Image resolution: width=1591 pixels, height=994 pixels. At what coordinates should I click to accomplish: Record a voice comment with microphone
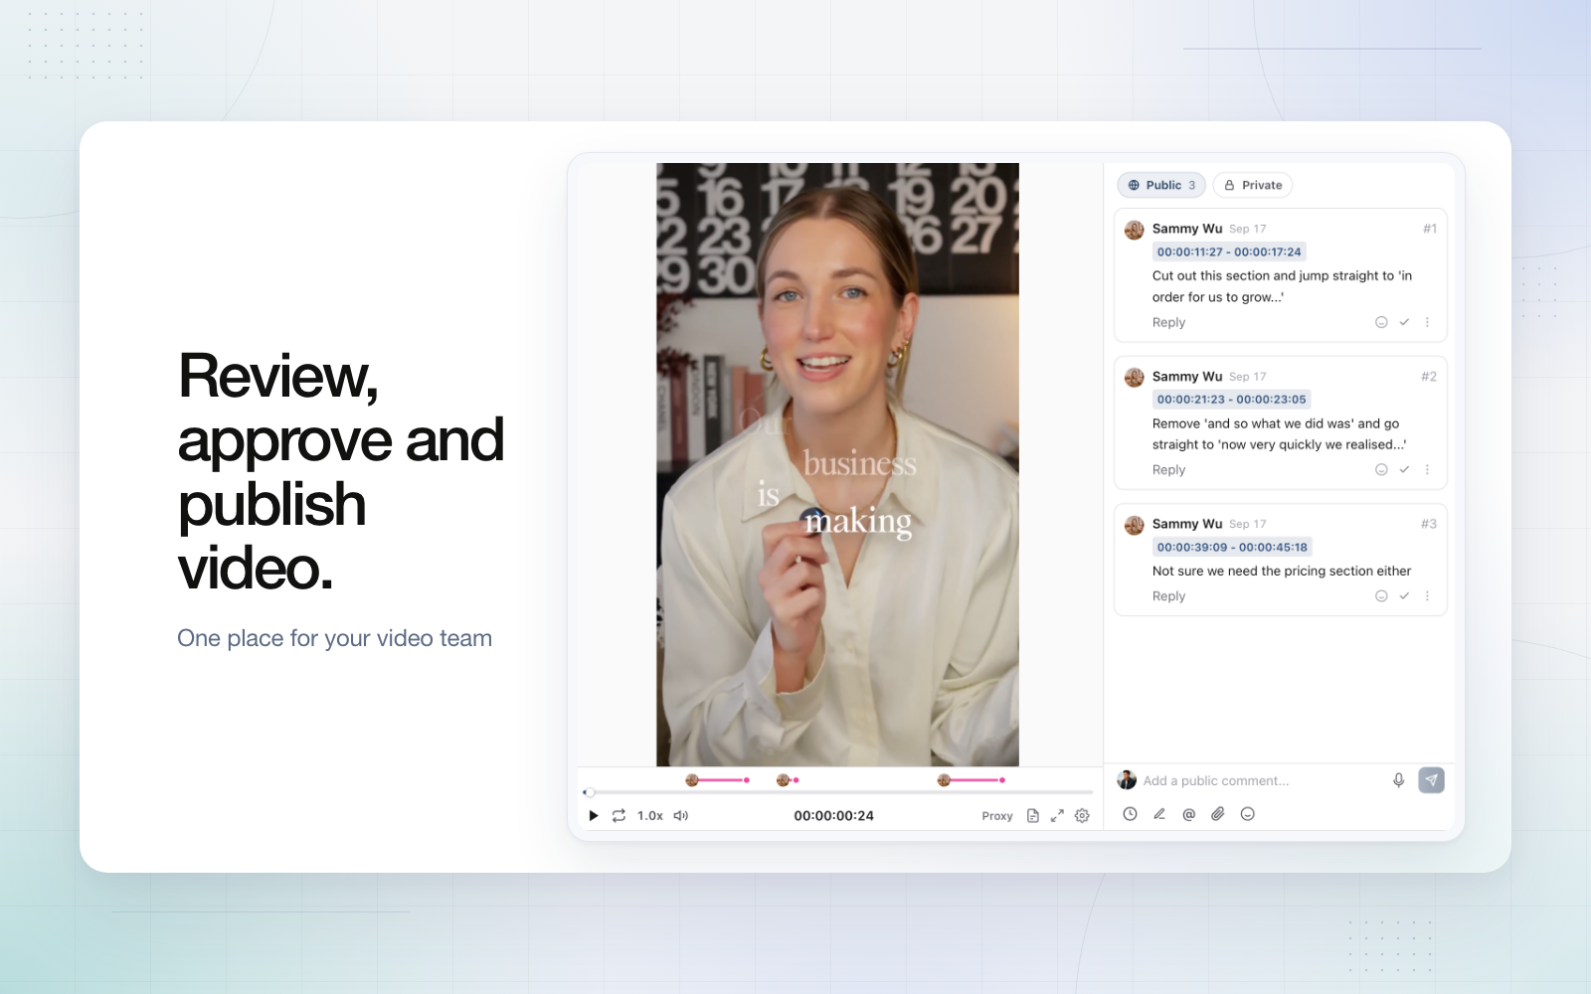[x=1398, y=780]
